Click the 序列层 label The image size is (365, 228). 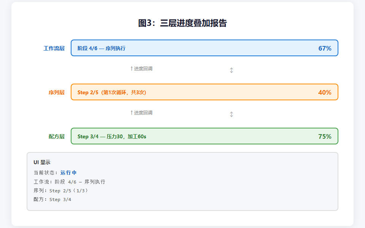tap(57, 92)
